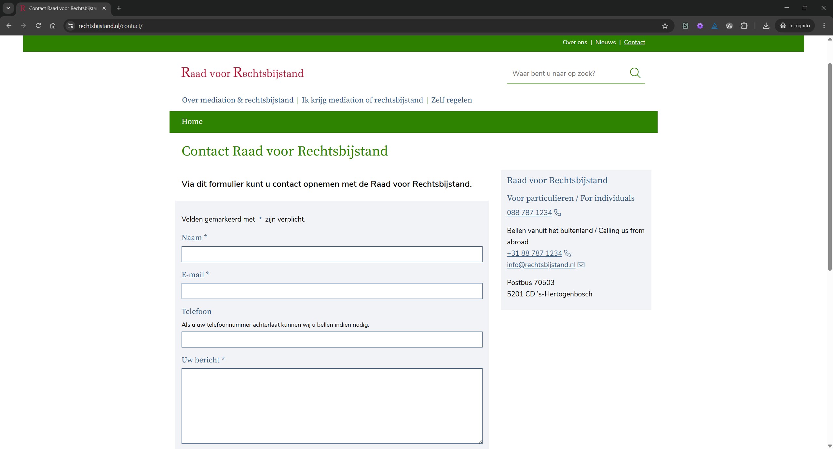This screenshot has width=833, height=449.
Task: Expand the tab search dropdown
Action: (8, 8)
